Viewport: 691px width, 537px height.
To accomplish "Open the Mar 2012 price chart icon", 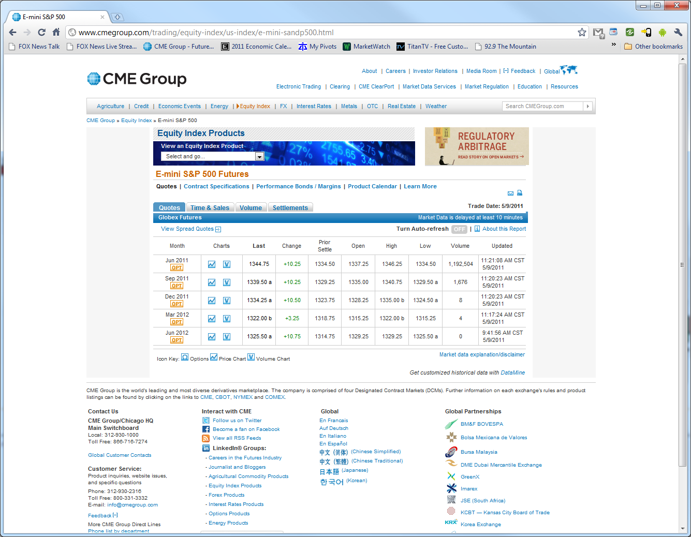I will (x=212, y=319).
